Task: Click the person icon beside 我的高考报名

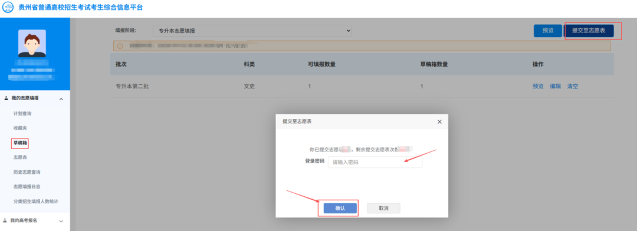Action: 5,220
